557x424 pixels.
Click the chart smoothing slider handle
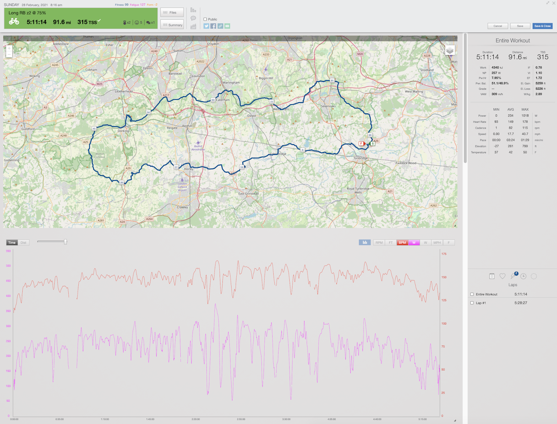tap(65, 242)
